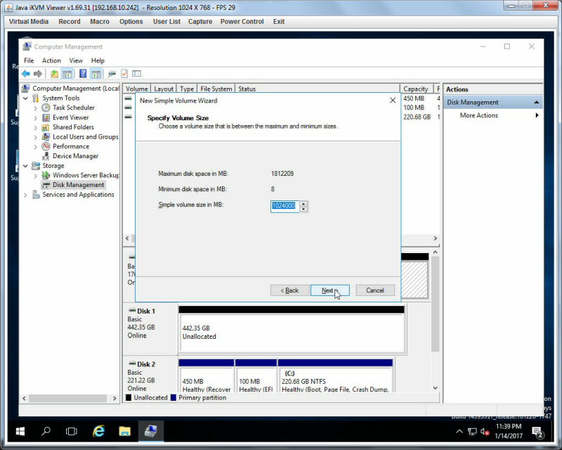Collapse the System Tools tree node
The width and height of the screenshot is (562, 450).
[25, 98]
